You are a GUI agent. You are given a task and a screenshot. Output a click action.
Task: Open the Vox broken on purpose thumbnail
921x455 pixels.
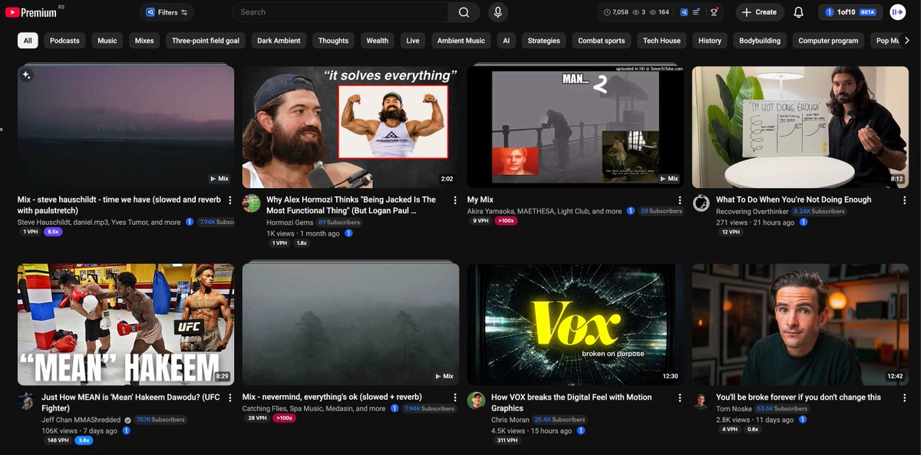(576, 325)
